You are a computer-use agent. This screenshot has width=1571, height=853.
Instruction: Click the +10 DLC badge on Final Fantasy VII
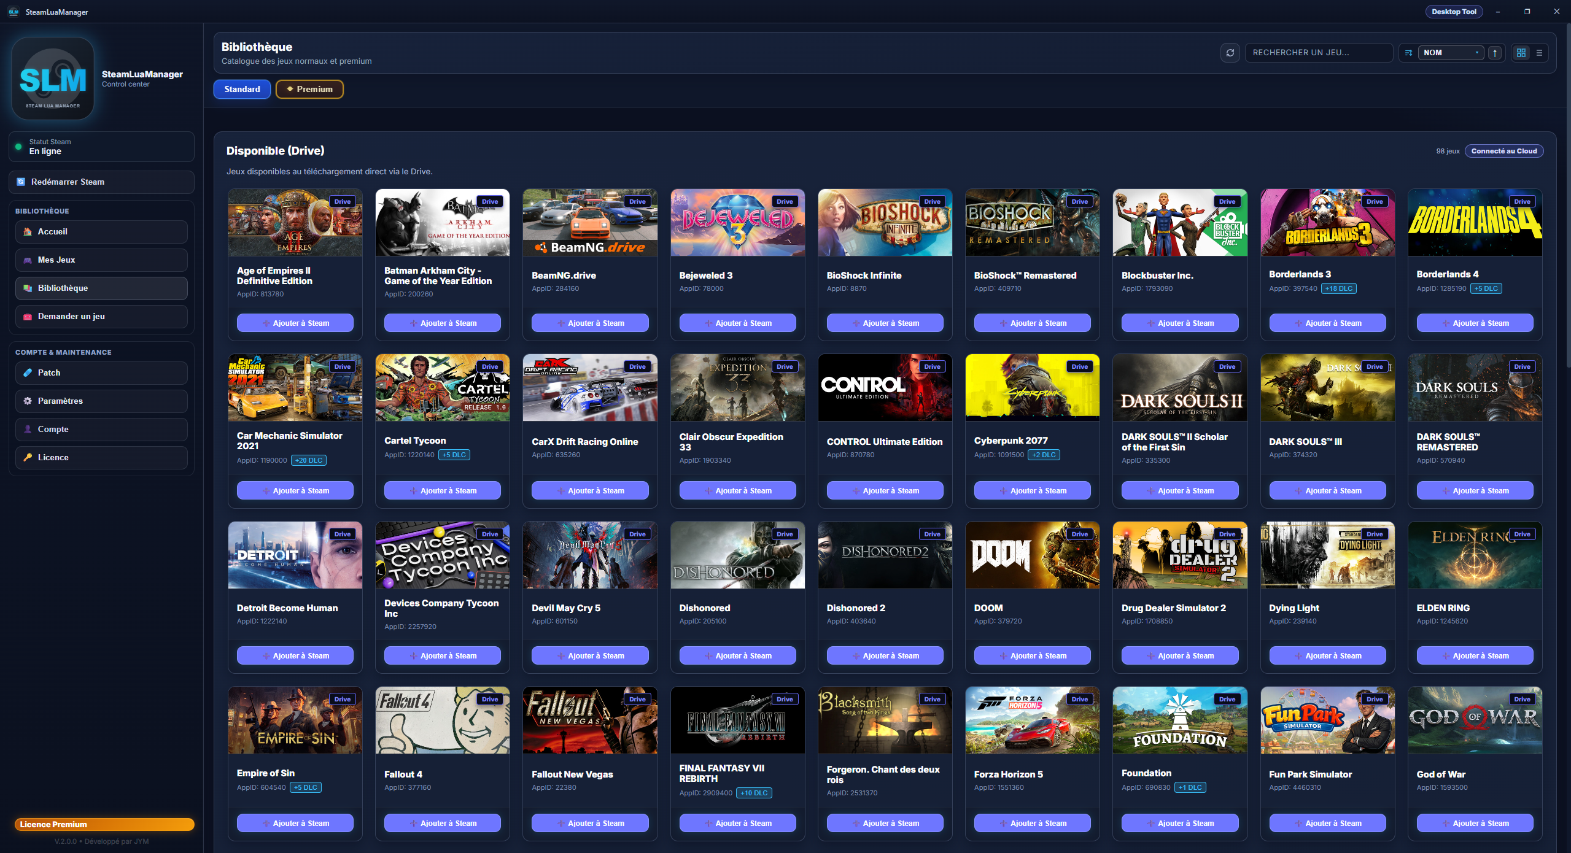pyautogui.click(x=753, y=793)
